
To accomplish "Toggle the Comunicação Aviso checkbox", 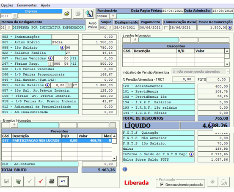I will [166, 27].
